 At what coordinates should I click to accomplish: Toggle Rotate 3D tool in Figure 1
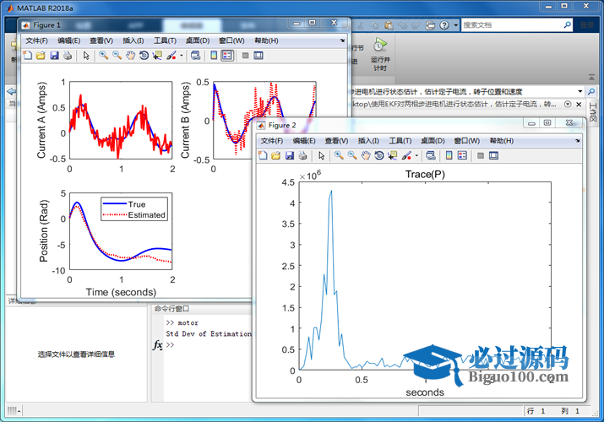pos(144,56)
